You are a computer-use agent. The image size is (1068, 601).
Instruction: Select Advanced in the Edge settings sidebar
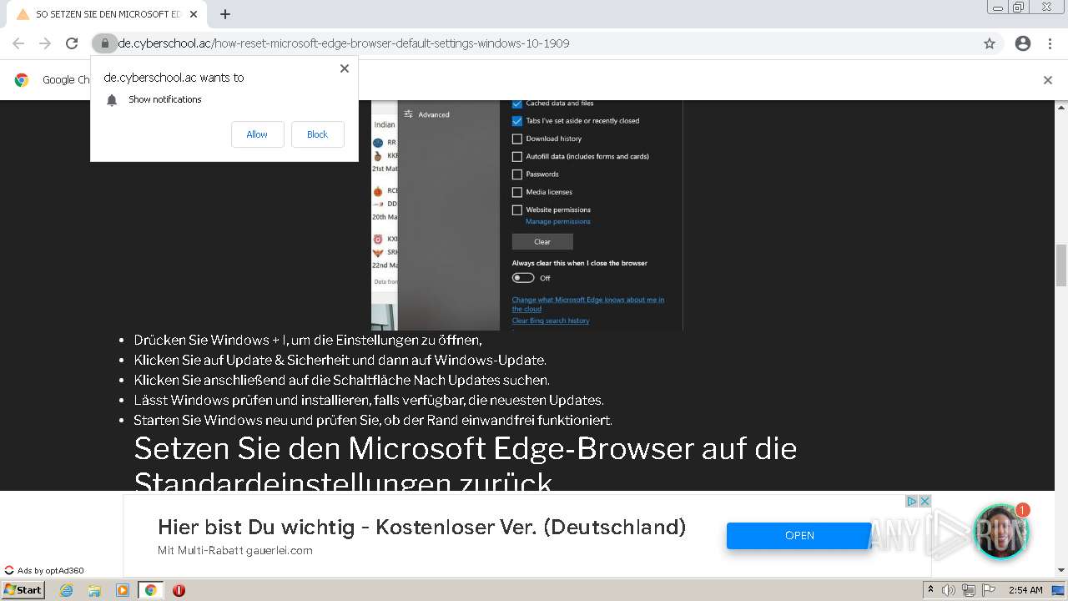point(426,114)
